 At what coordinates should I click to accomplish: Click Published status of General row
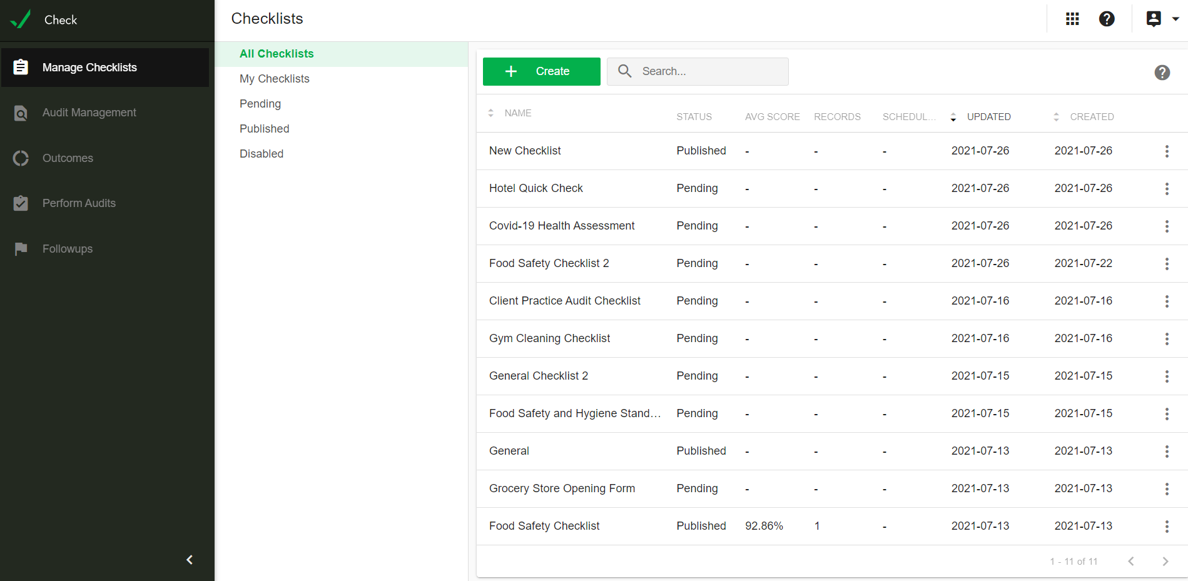[701, 451]
